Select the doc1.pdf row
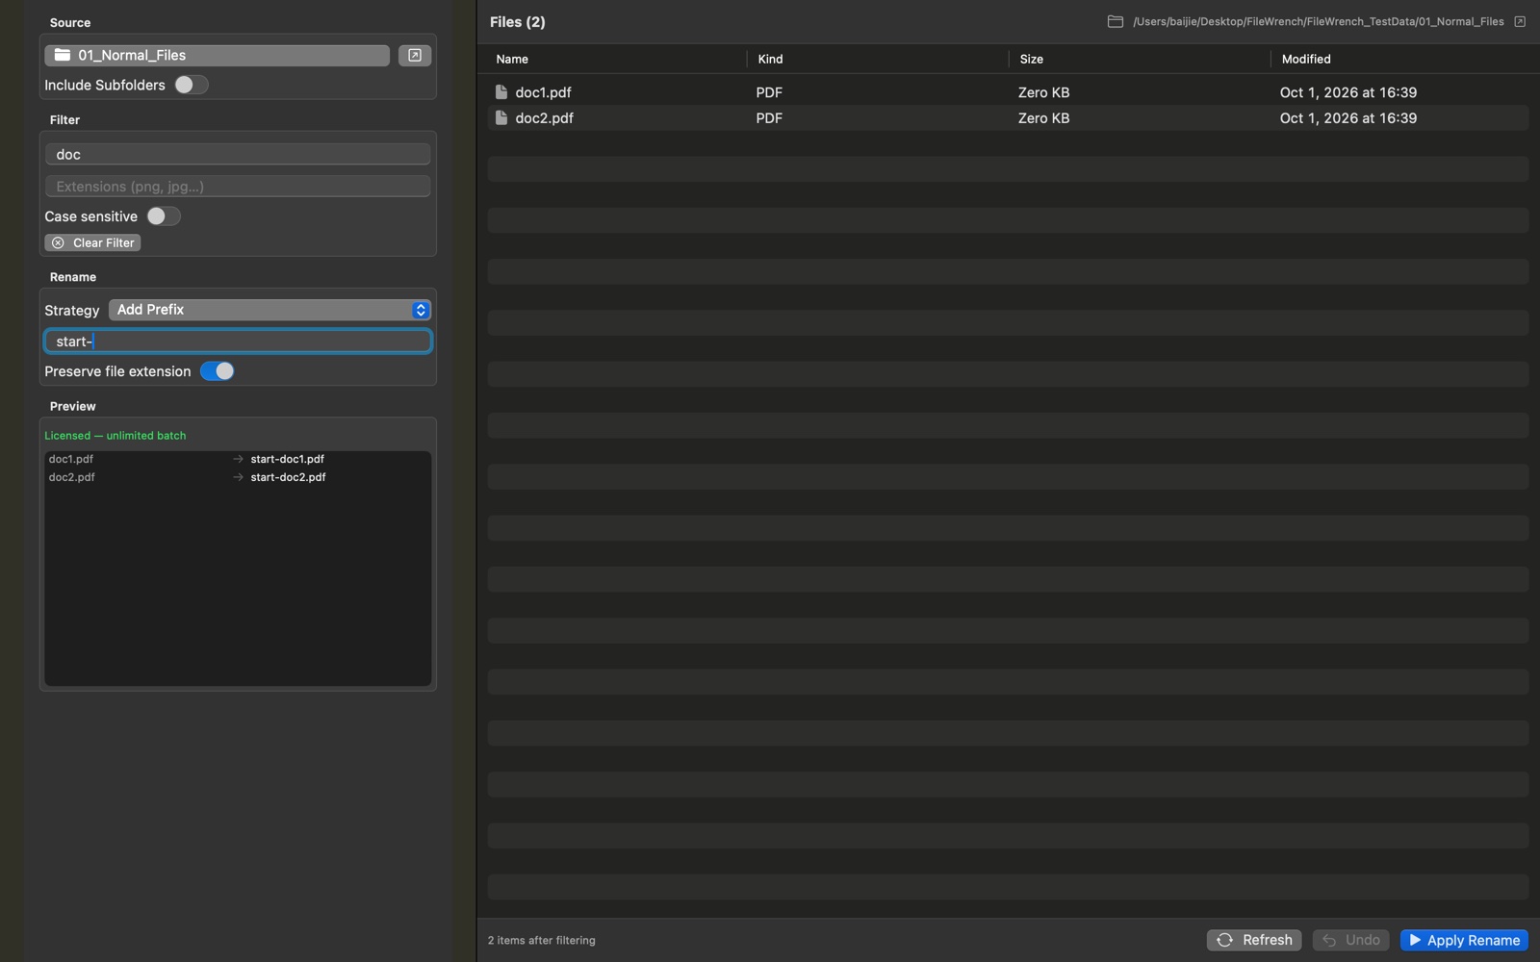Viewport: 1540px width, 962px height. coord(1008,92)
